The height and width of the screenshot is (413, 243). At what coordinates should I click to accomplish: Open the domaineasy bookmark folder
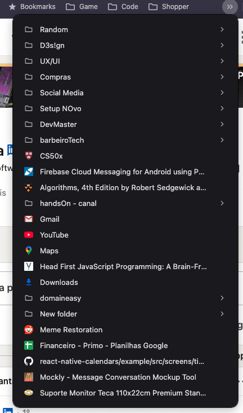(125, 298)
